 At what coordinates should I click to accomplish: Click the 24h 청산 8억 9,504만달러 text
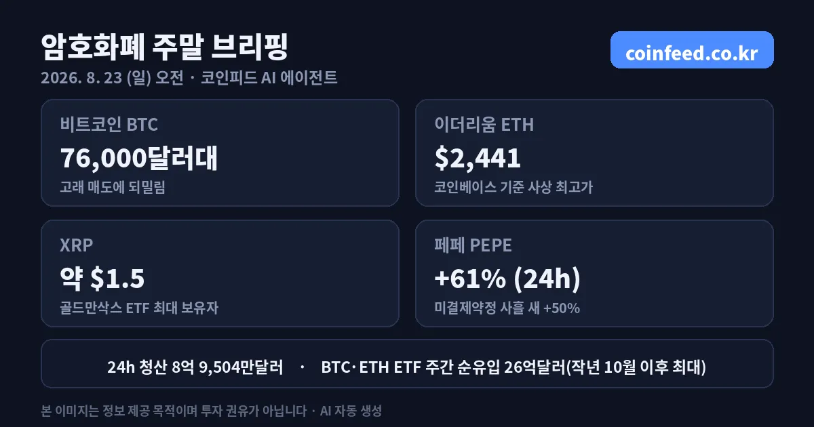coord(195,368)
